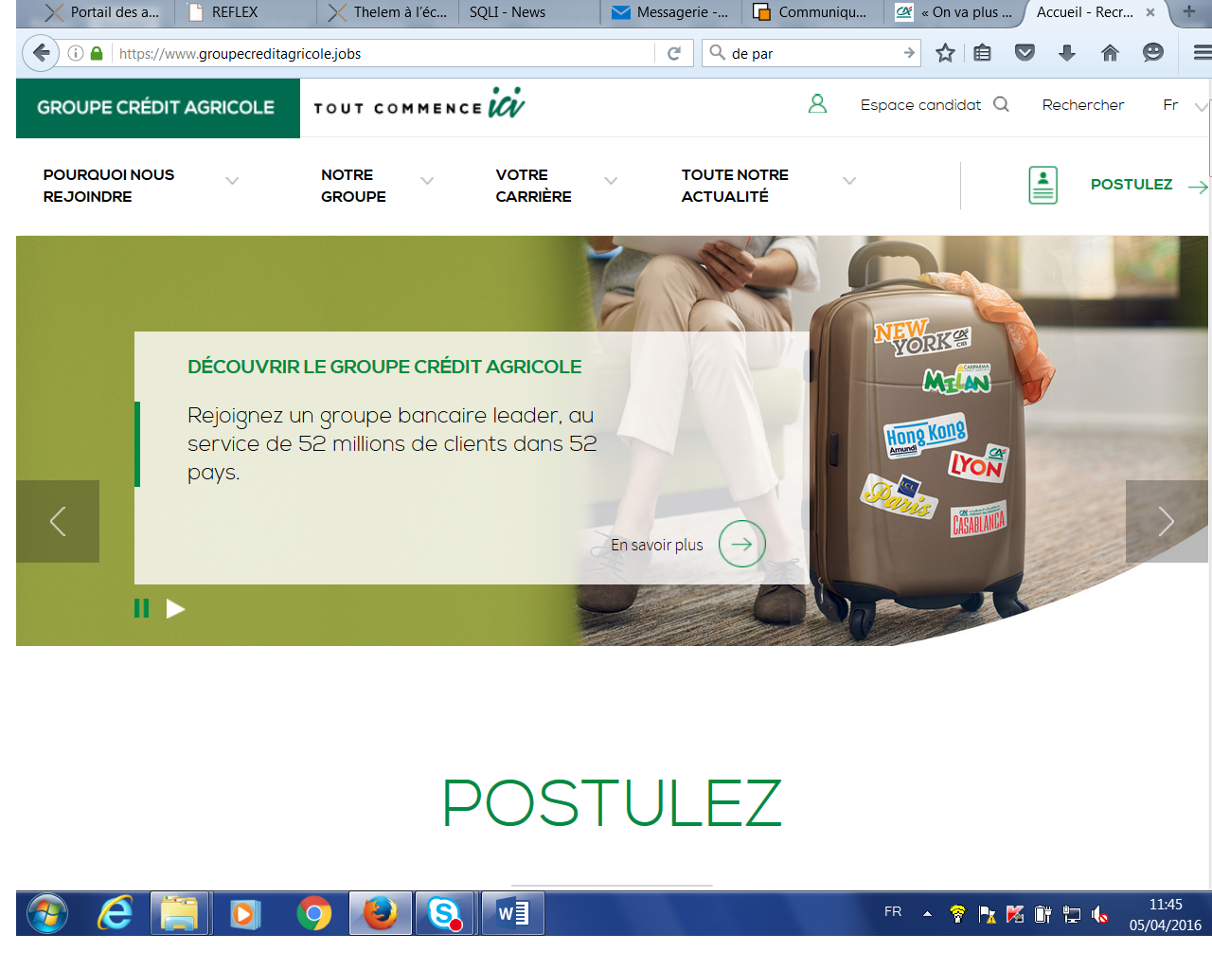1212x970 pixels.
Task: Show previous carousel slide
Action: pyautogui.click(x=58, y=521)
